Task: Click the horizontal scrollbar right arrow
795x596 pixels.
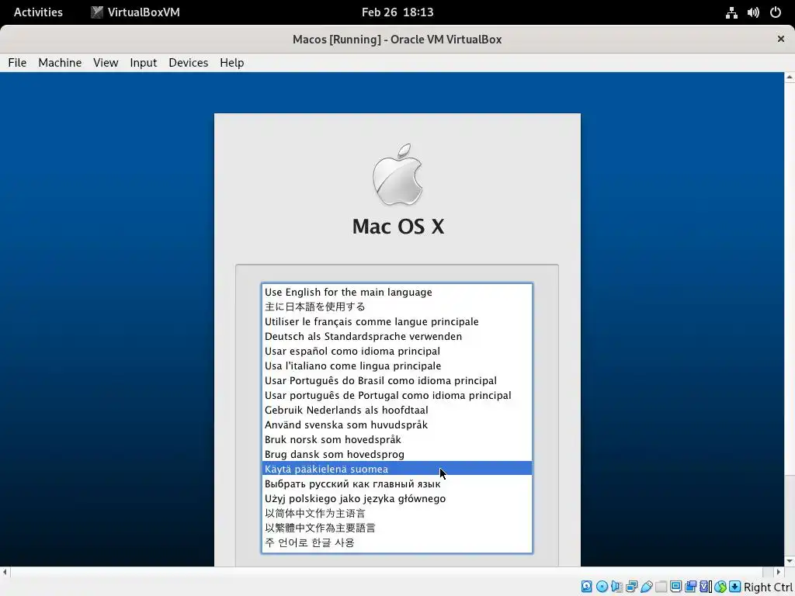Action: pos(779,572)
